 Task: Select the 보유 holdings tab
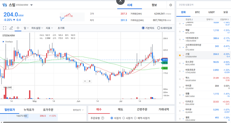(x=226, y=12)
